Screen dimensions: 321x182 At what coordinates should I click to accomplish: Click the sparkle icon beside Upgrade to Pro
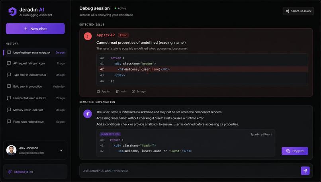point(10,172)
